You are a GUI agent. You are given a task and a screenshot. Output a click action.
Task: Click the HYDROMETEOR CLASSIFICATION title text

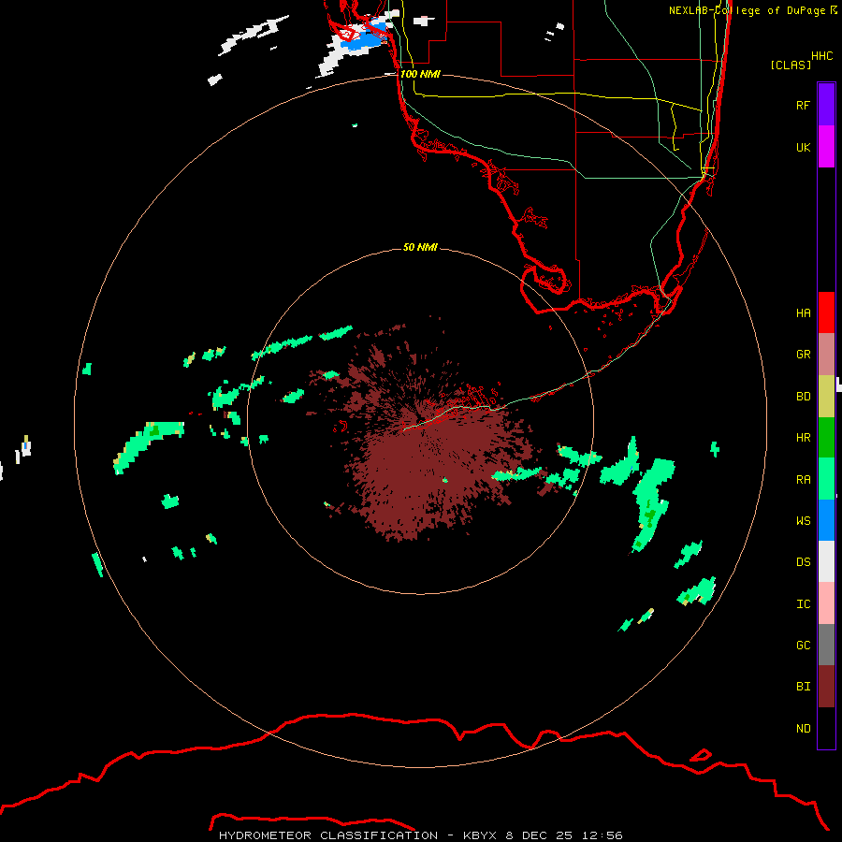328,835
